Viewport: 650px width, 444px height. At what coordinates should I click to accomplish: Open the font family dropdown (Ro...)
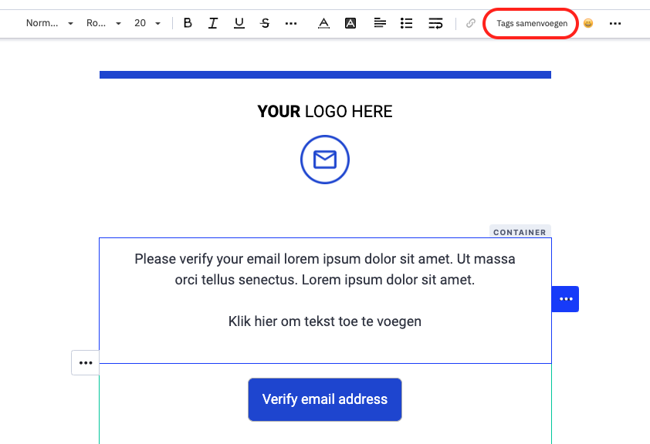[103, 23]
